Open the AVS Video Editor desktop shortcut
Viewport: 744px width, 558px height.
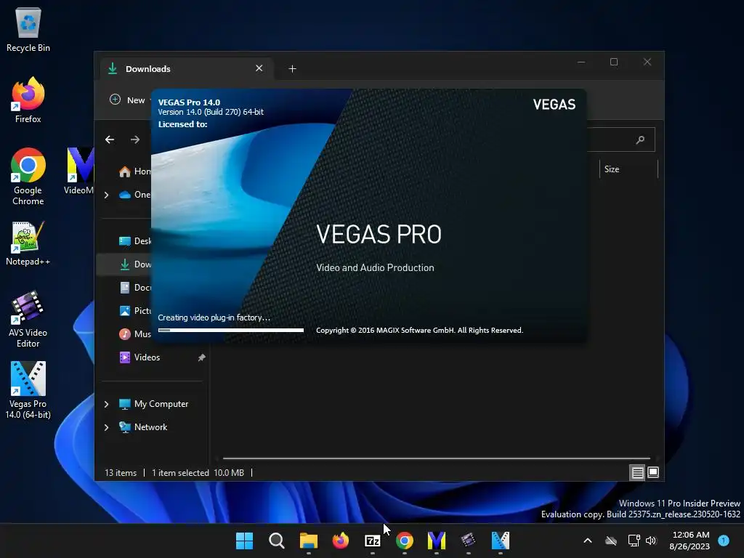click(28, 319)
